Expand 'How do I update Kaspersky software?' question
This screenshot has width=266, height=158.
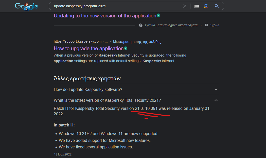click(136, 89)
